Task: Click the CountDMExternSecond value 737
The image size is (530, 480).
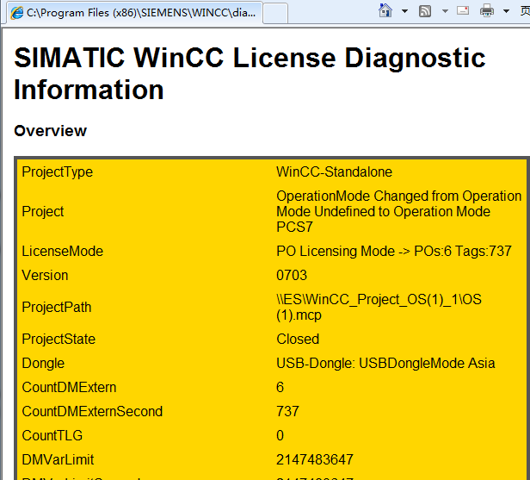Action: coord(287,411)
